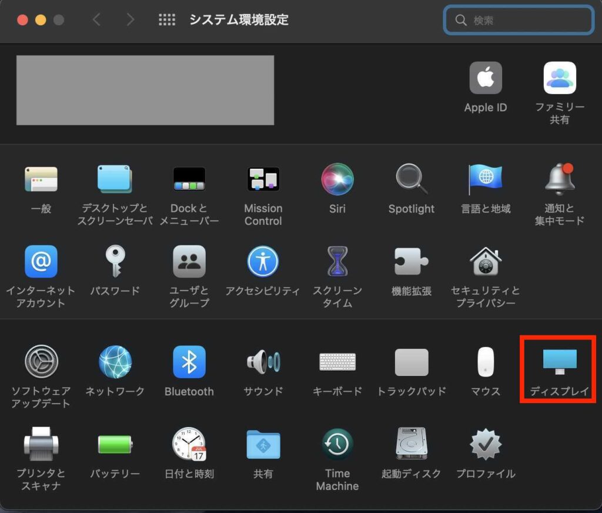
Task: Open the 一般 (General) pane
Action: (41, 179)
